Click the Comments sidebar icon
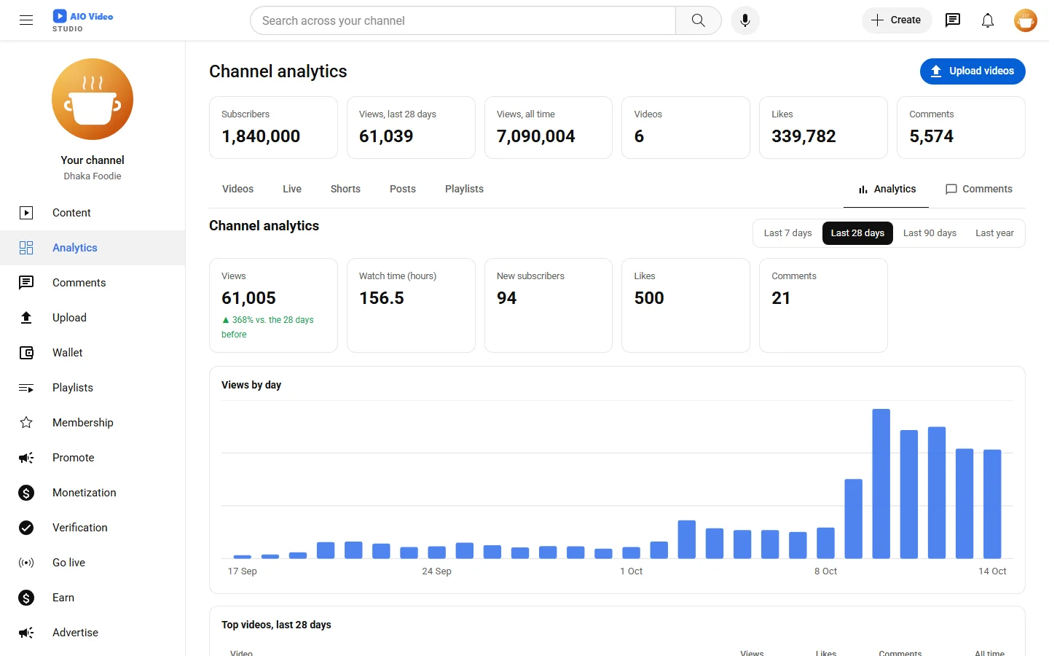1049x656 pixels. pos(26,283)
